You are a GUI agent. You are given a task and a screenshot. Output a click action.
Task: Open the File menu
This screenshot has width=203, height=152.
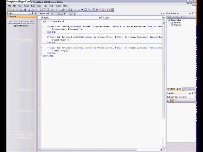[x=9, y=6]
